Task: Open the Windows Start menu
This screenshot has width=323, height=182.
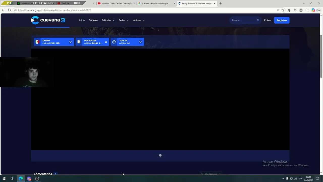Action: click(x=4, y=179)
